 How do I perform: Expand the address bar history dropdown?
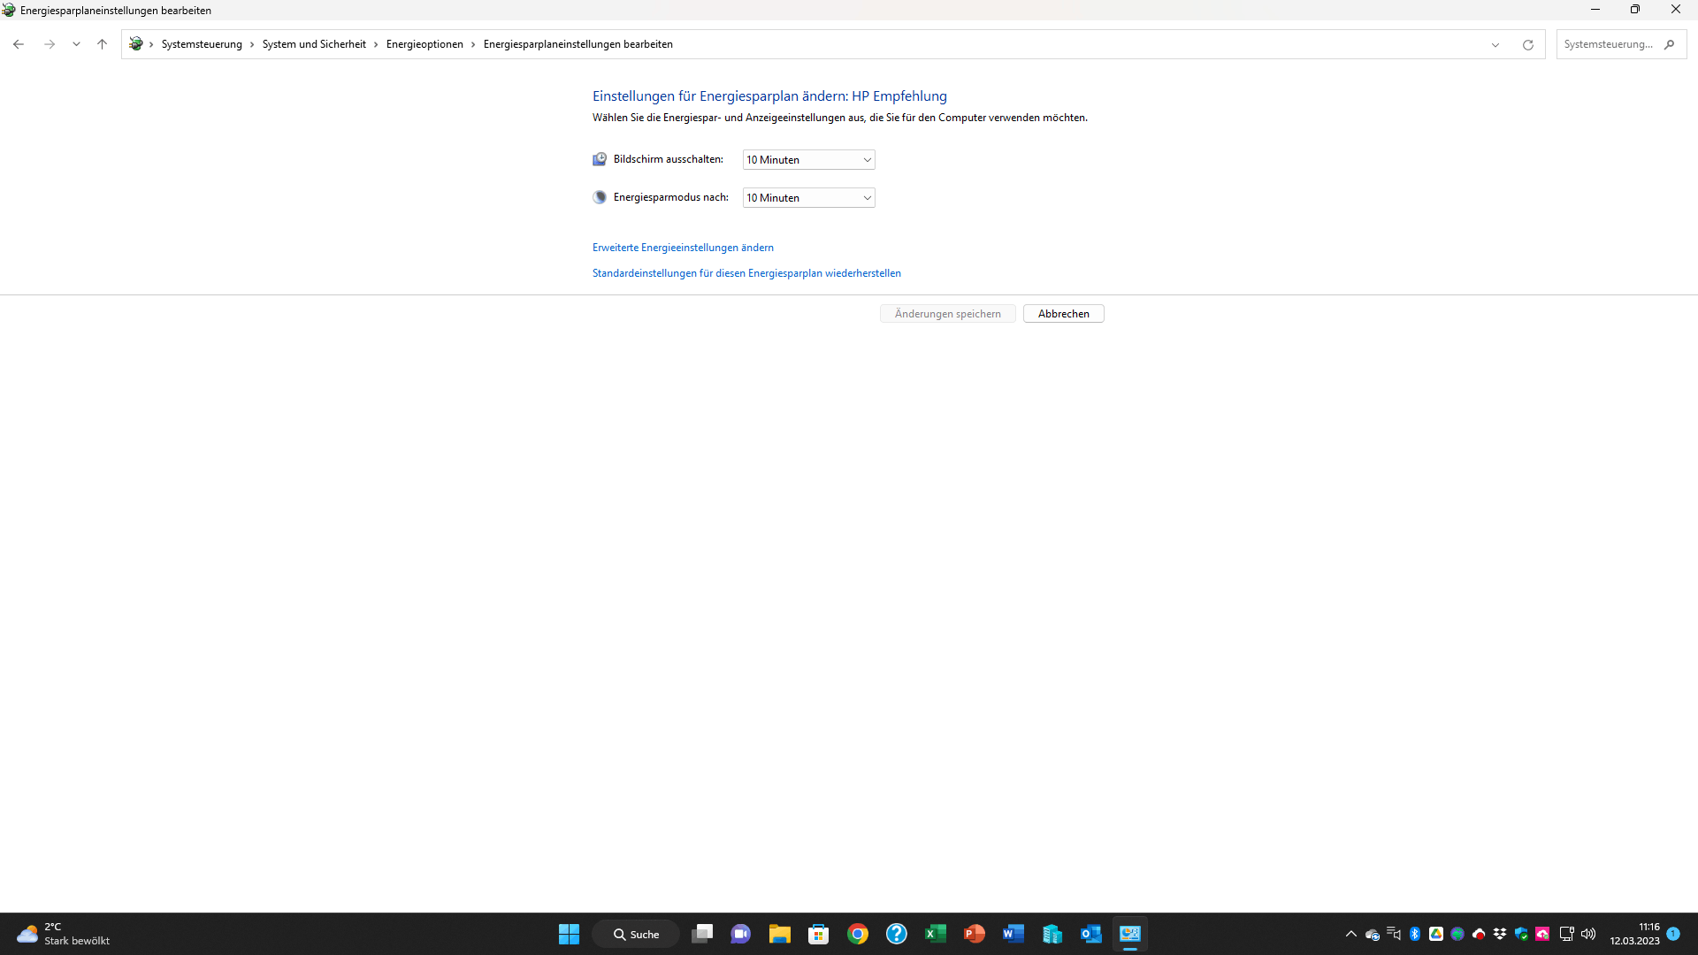click(1495, 44)
